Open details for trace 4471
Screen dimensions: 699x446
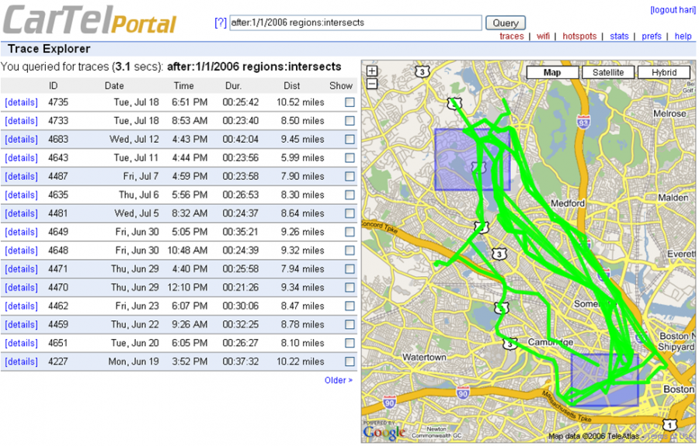(22, 269)
